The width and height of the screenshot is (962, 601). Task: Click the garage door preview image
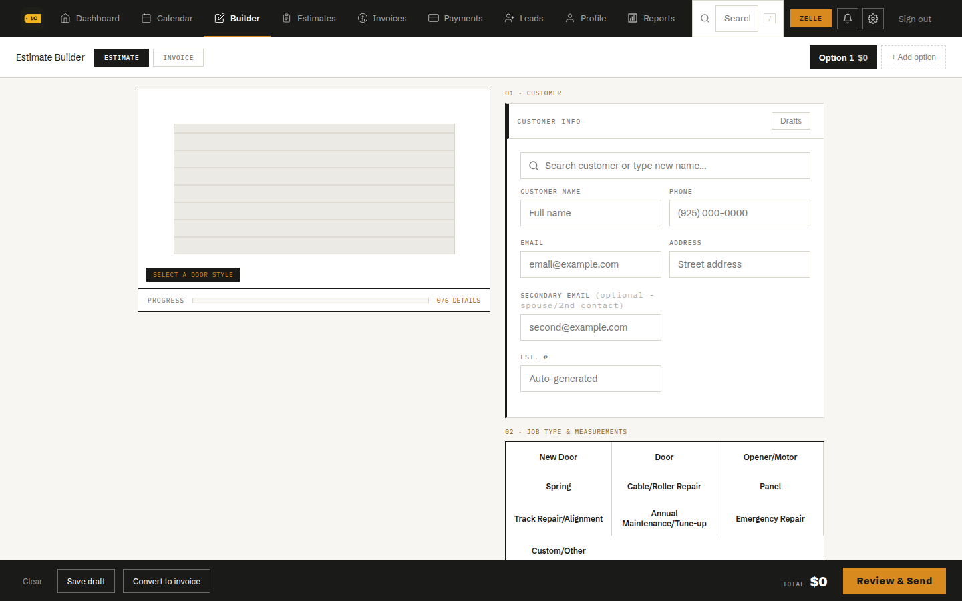[314, 189]
